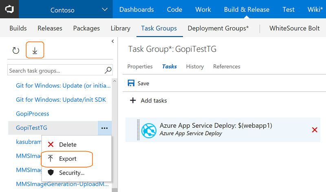Screen dimensions: 326x192
Task: Select Azure App Service Deploy: $(webapp1) task
Action: point(223,130)
